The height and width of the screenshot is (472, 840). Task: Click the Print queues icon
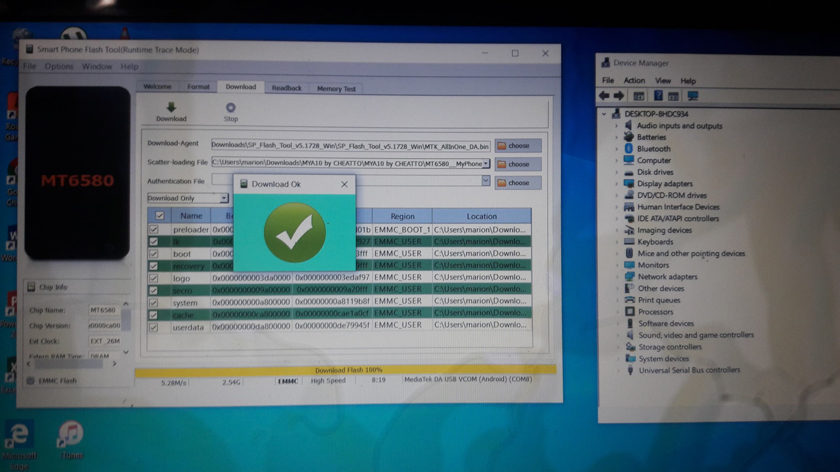[x=629, y=300]
